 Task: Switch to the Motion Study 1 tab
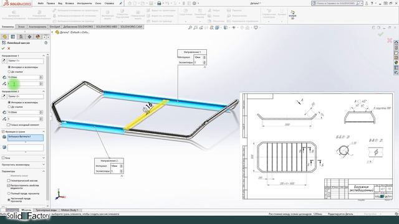(70, 210)
